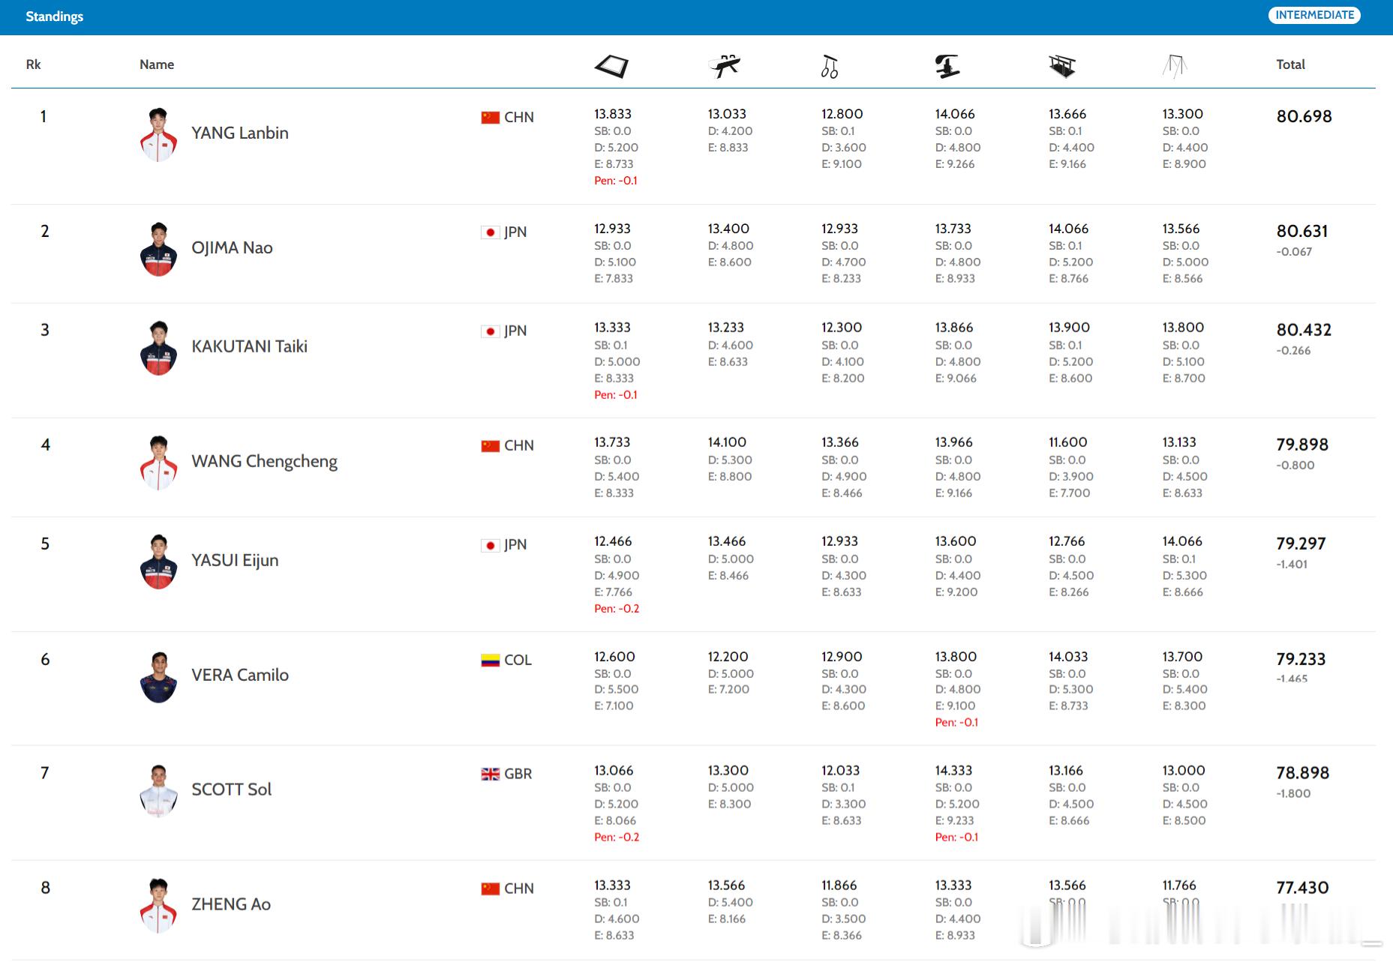Click the vault apparatus icon
Screen dimensions: 1393x962
pyautogui.click(x=947, y=67)
